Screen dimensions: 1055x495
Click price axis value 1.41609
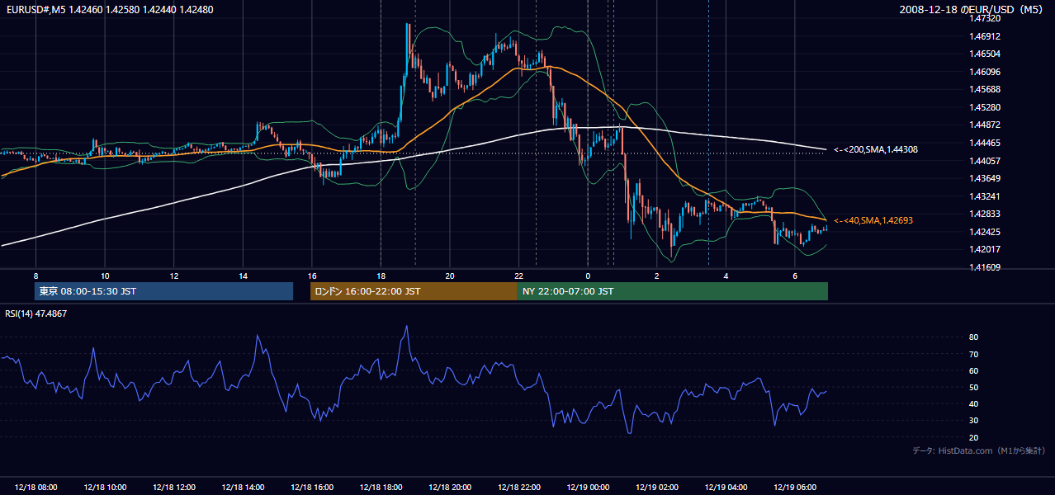[x=985, y=267]
